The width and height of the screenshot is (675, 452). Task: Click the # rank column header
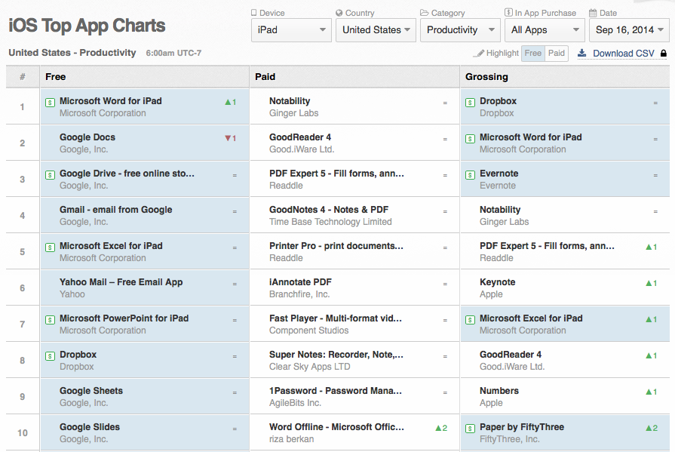23,77
